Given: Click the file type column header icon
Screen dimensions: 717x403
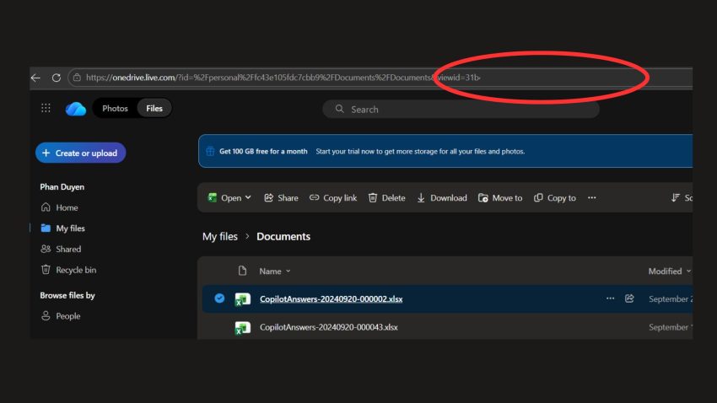Looking at the screenshot, I should 242,271.
